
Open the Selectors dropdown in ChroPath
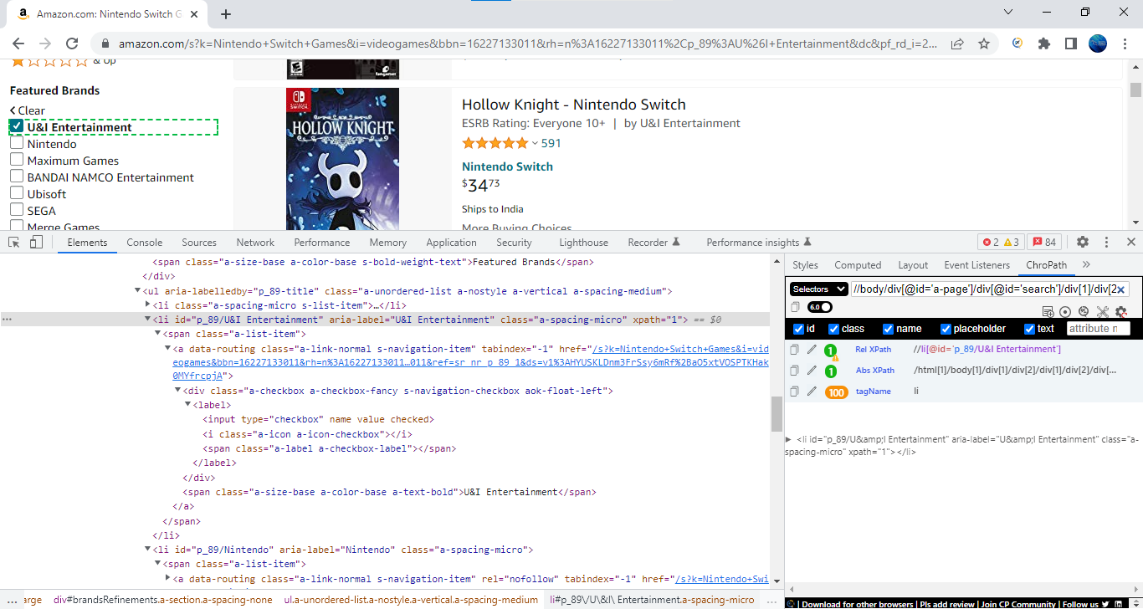click(x=819, y=289)
